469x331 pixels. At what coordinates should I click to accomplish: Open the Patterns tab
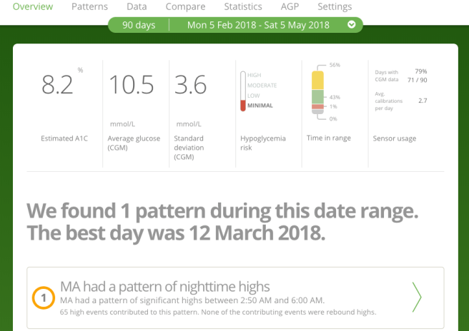coord(89,6)
